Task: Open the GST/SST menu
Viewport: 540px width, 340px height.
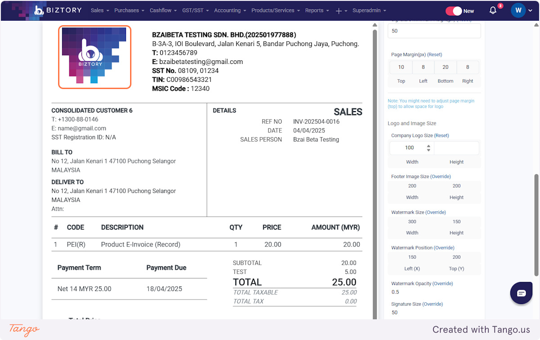Action: coord(195,10)
